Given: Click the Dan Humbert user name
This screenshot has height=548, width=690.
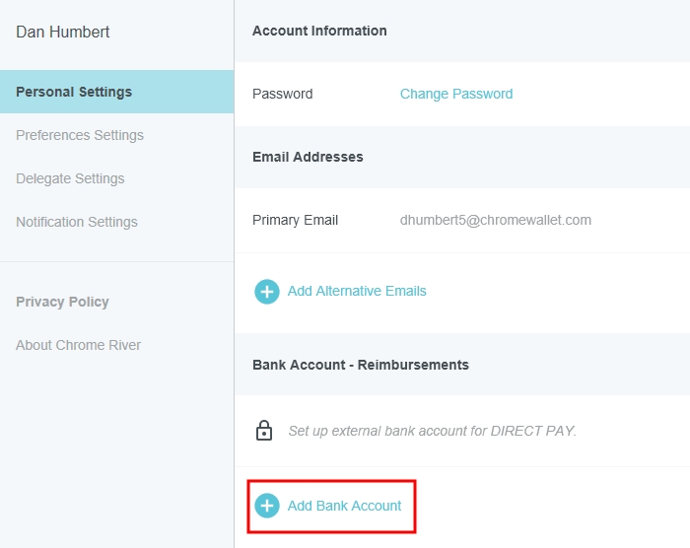Looking at the screenshot, I should click(x=63, y=32).
